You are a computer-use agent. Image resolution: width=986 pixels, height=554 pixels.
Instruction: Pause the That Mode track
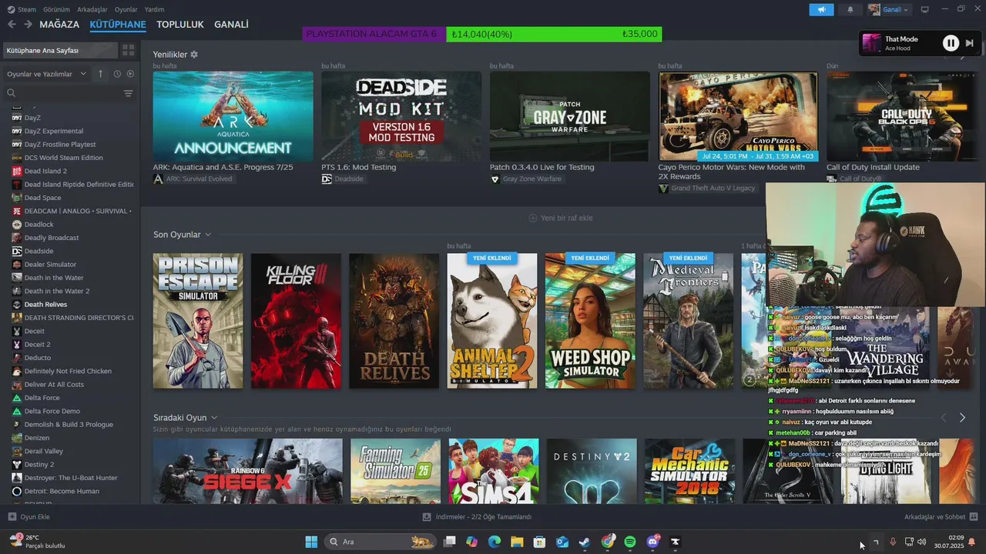[951, 44]
